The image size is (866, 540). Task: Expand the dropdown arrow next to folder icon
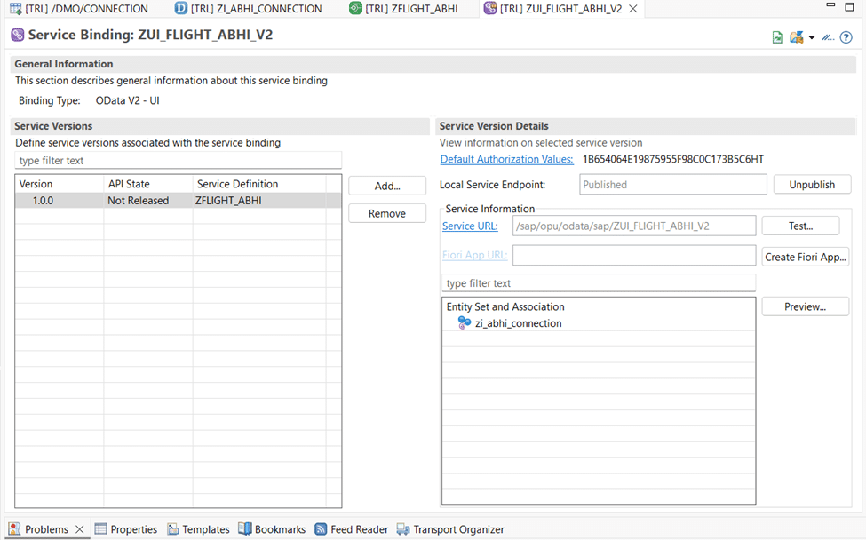pyautogui.click(x=812, y=37)
